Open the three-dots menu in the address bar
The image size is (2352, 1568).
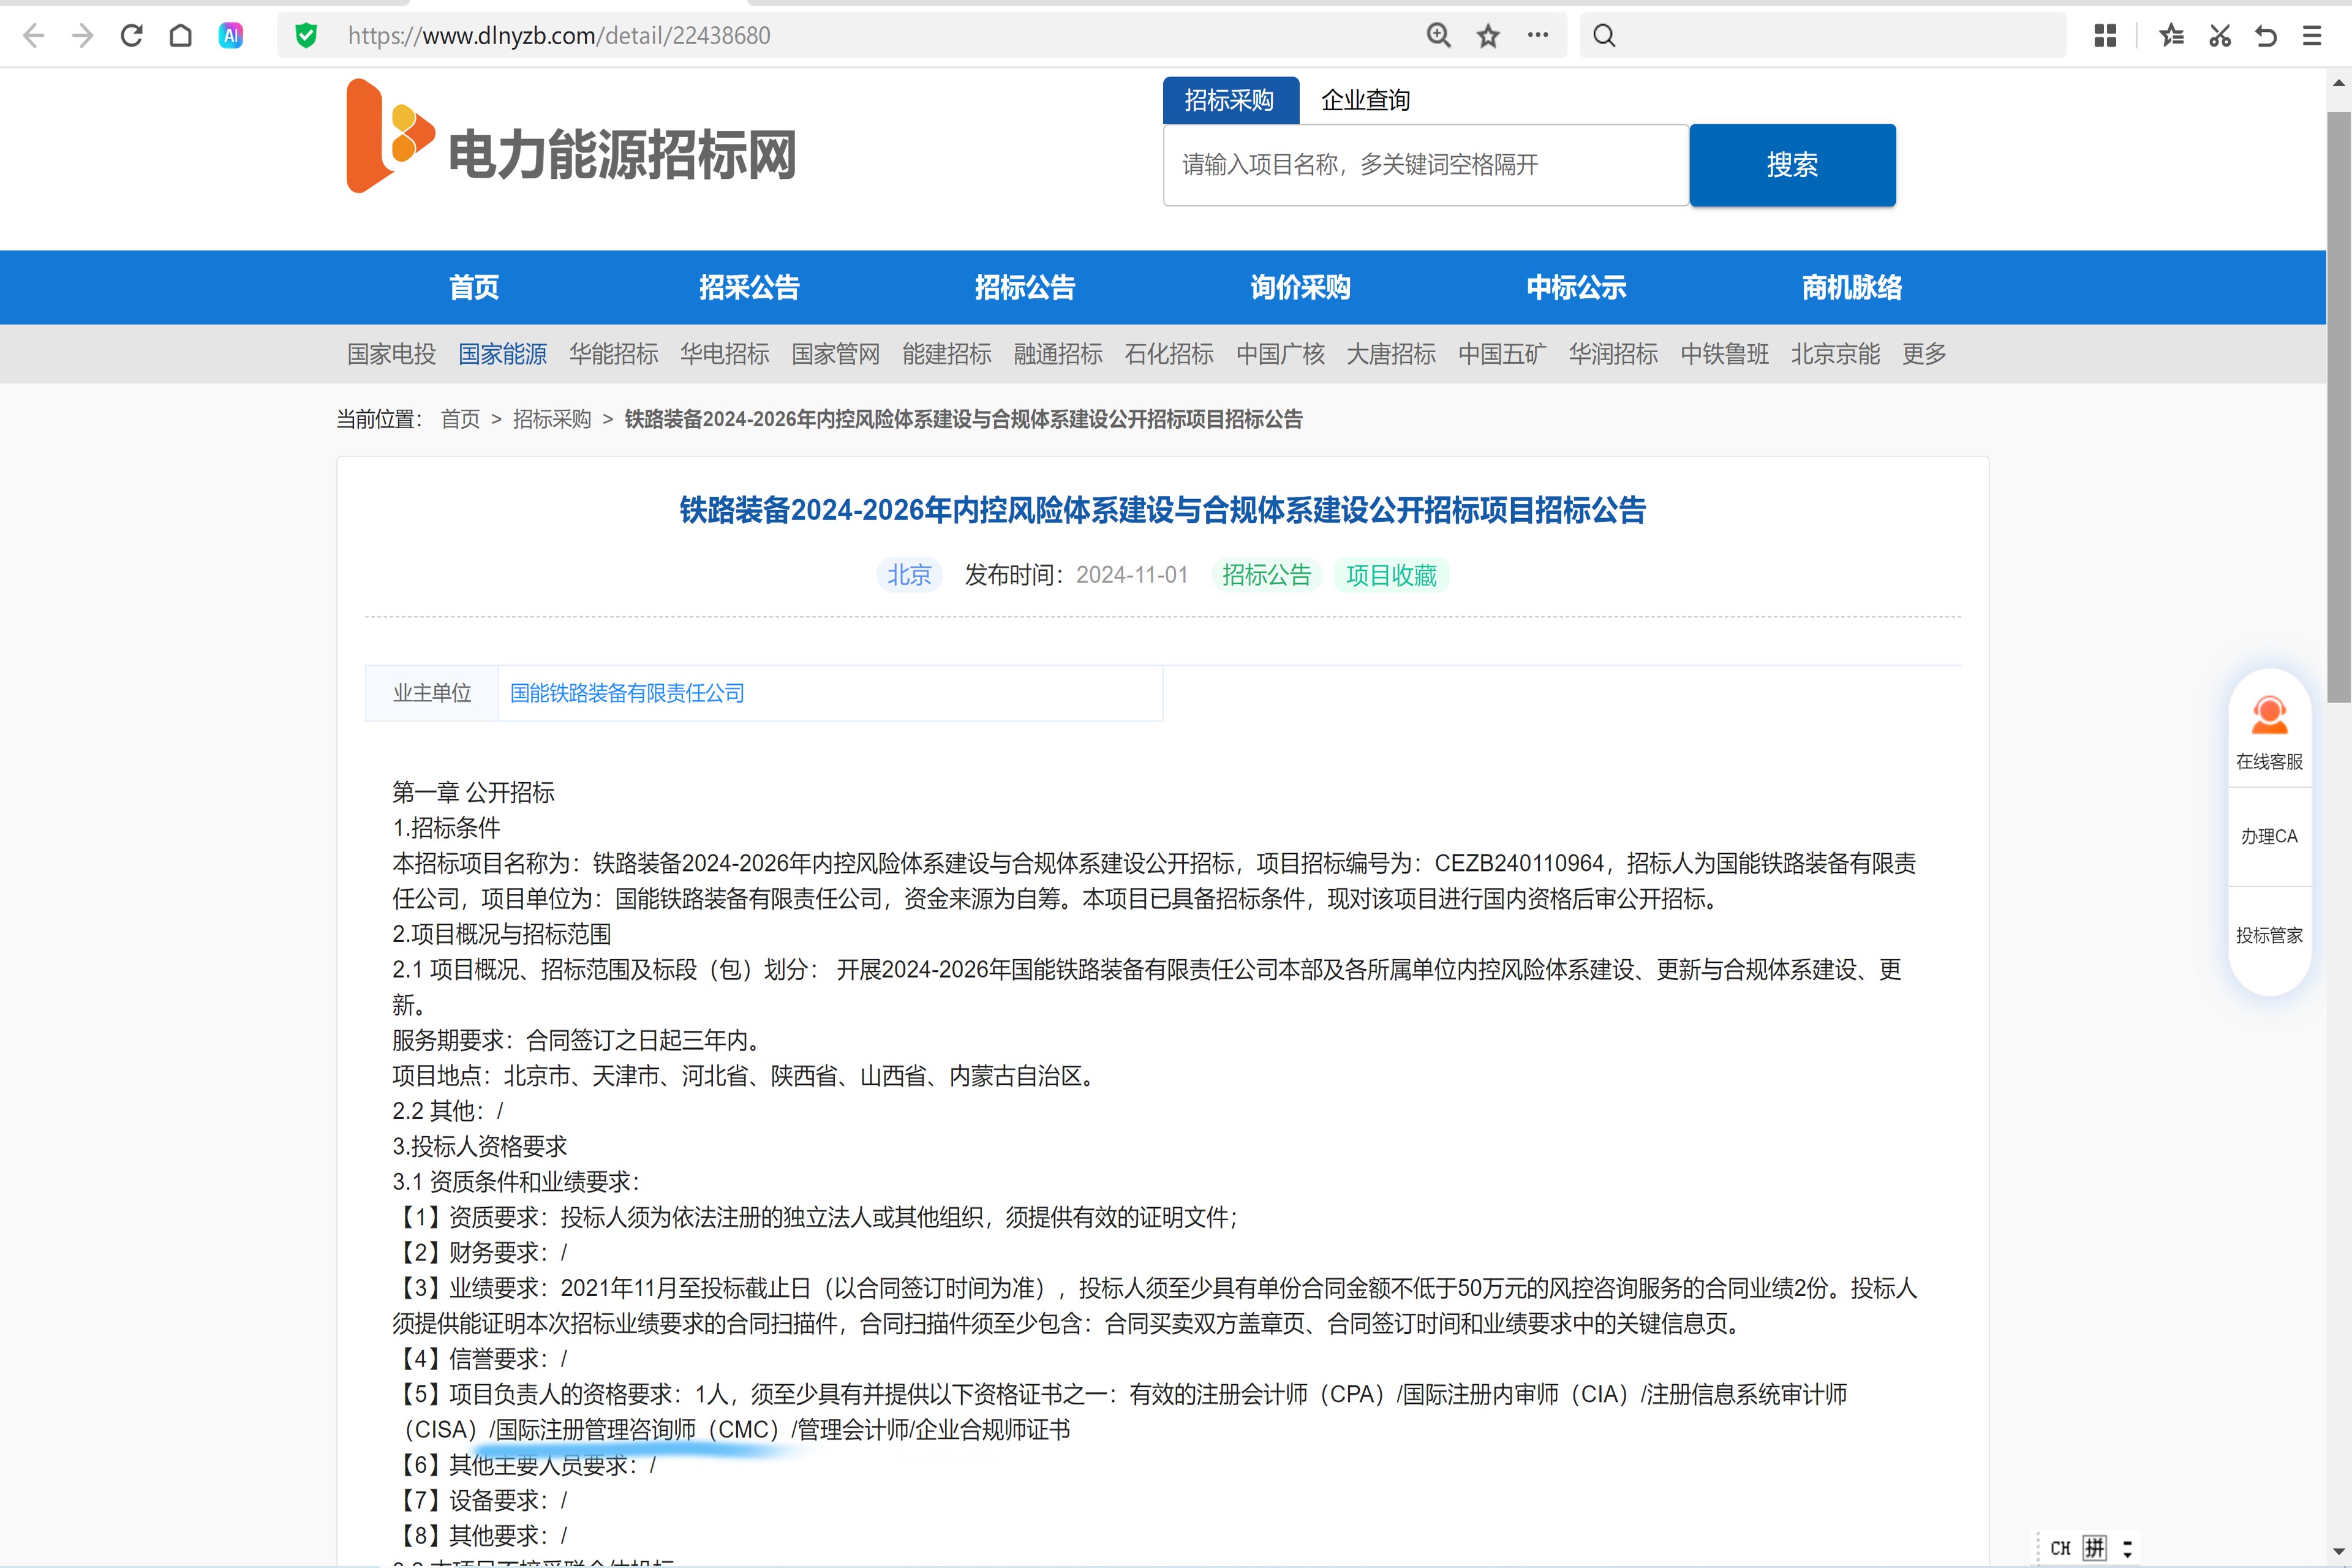pyautogui.click(x=1538, y=36)
